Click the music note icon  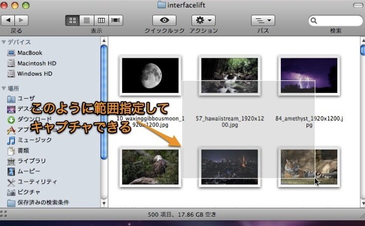[11, 141]
